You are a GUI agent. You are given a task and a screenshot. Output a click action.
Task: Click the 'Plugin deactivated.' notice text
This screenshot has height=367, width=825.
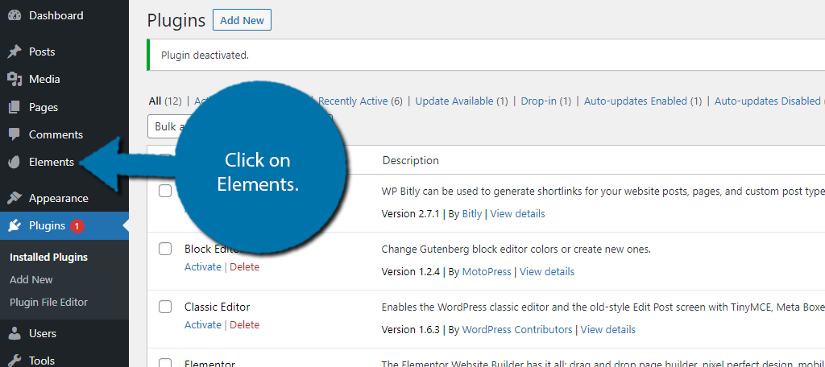(205, 55)
